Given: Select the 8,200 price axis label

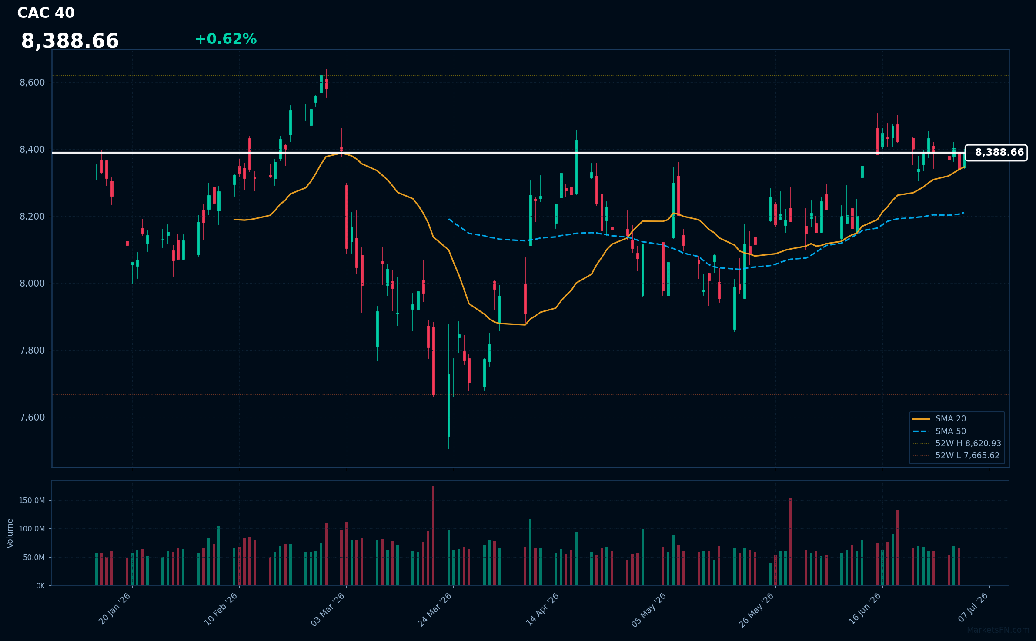Looking at the screenshot, I should pyautogui.click(x=32, y=217).
